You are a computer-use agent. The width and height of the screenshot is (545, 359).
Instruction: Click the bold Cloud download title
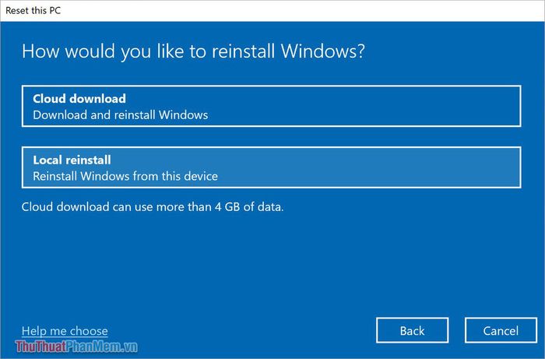[79, 99]
